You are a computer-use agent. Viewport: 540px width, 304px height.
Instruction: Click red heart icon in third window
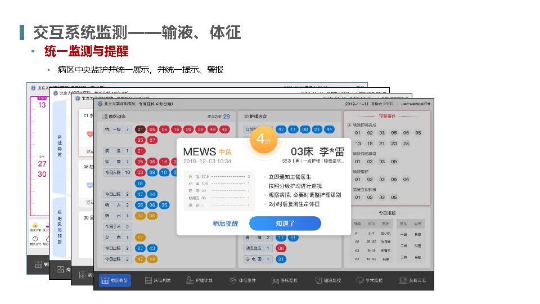(x=90, y=134)
